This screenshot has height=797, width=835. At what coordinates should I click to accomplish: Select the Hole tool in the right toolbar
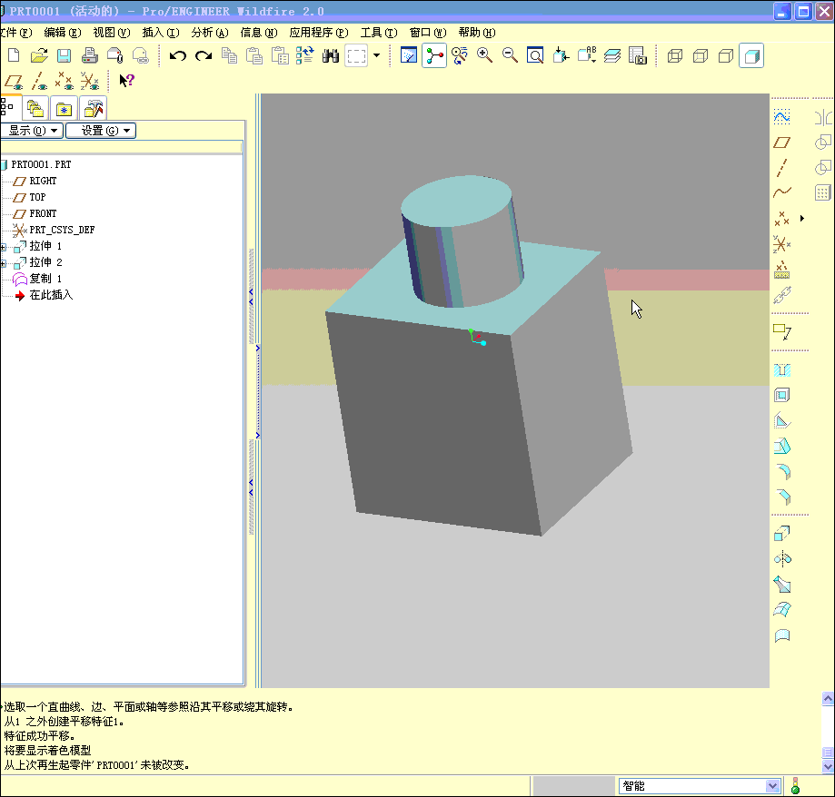tap(781, 369)
